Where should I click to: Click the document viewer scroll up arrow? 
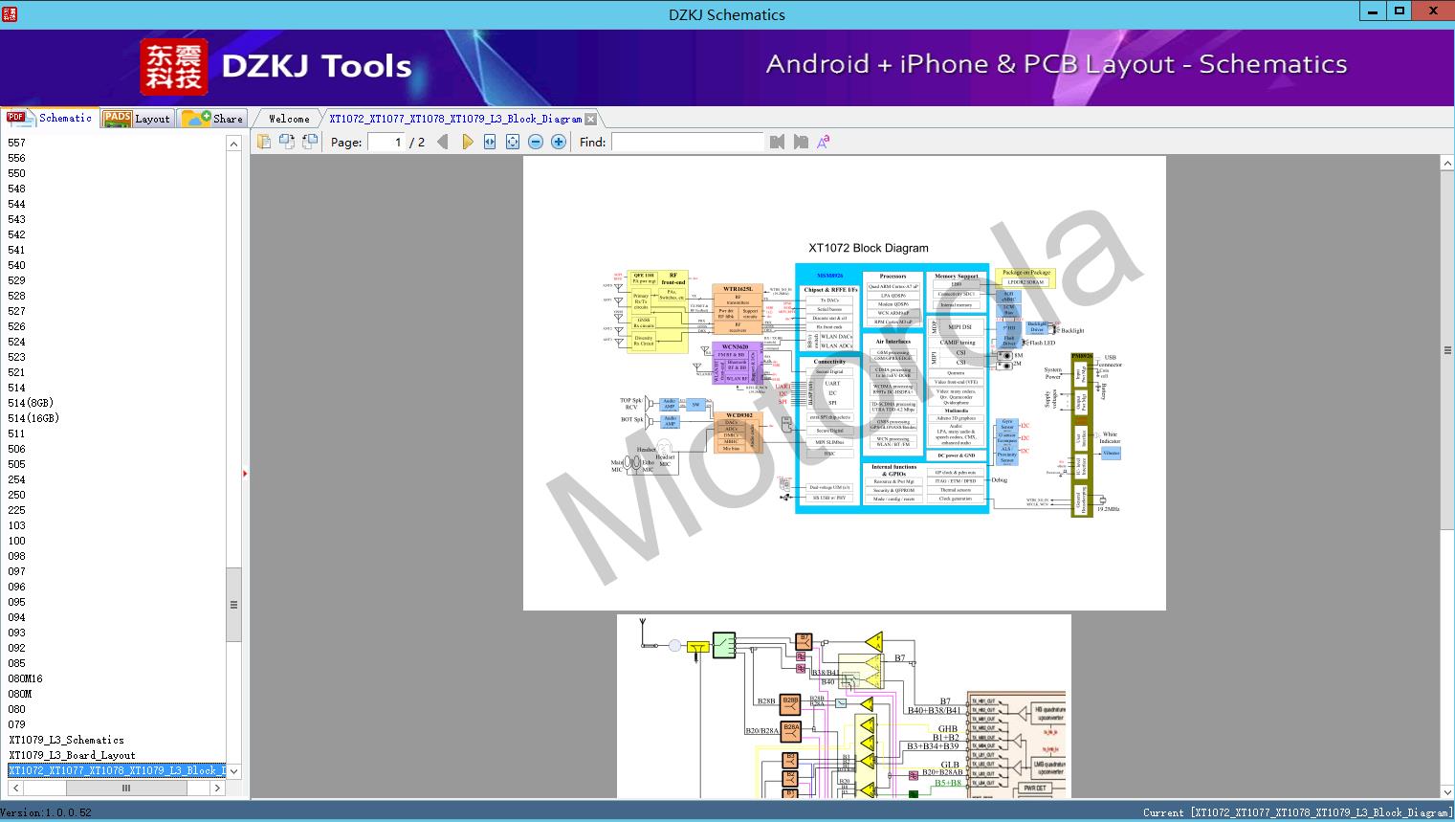point(1447,164)
